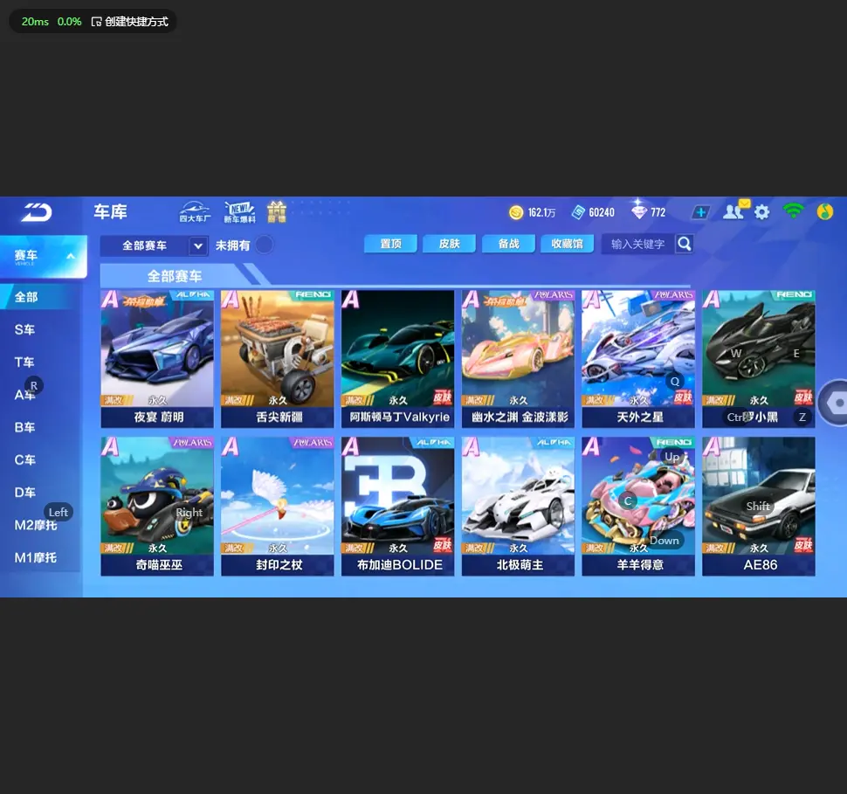Select the 羊羊得意 car card

tap(638, 507)
